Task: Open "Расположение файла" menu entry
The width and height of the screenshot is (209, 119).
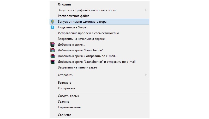Action: click(x=74, y=16)
